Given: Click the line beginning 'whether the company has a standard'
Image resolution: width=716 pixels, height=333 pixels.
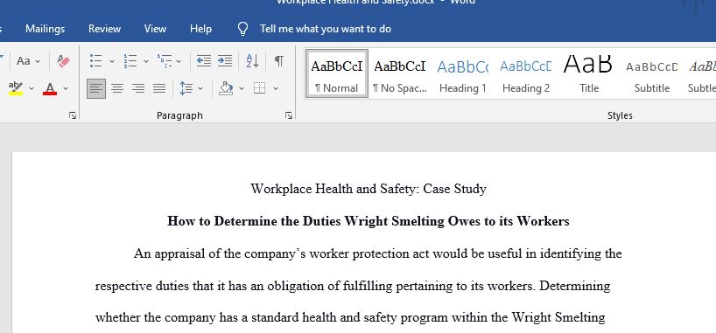Looking at the screenshot, I should [350, 317].
